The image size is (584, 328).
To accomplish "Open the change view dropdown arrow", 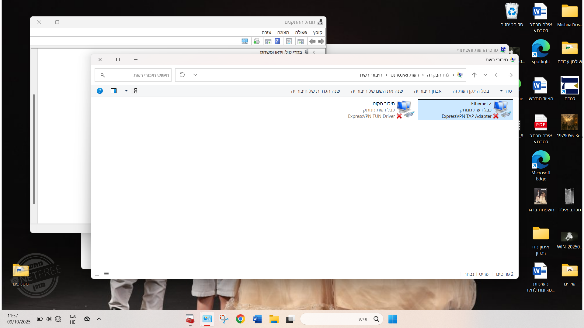I will (x=126, y=91).
